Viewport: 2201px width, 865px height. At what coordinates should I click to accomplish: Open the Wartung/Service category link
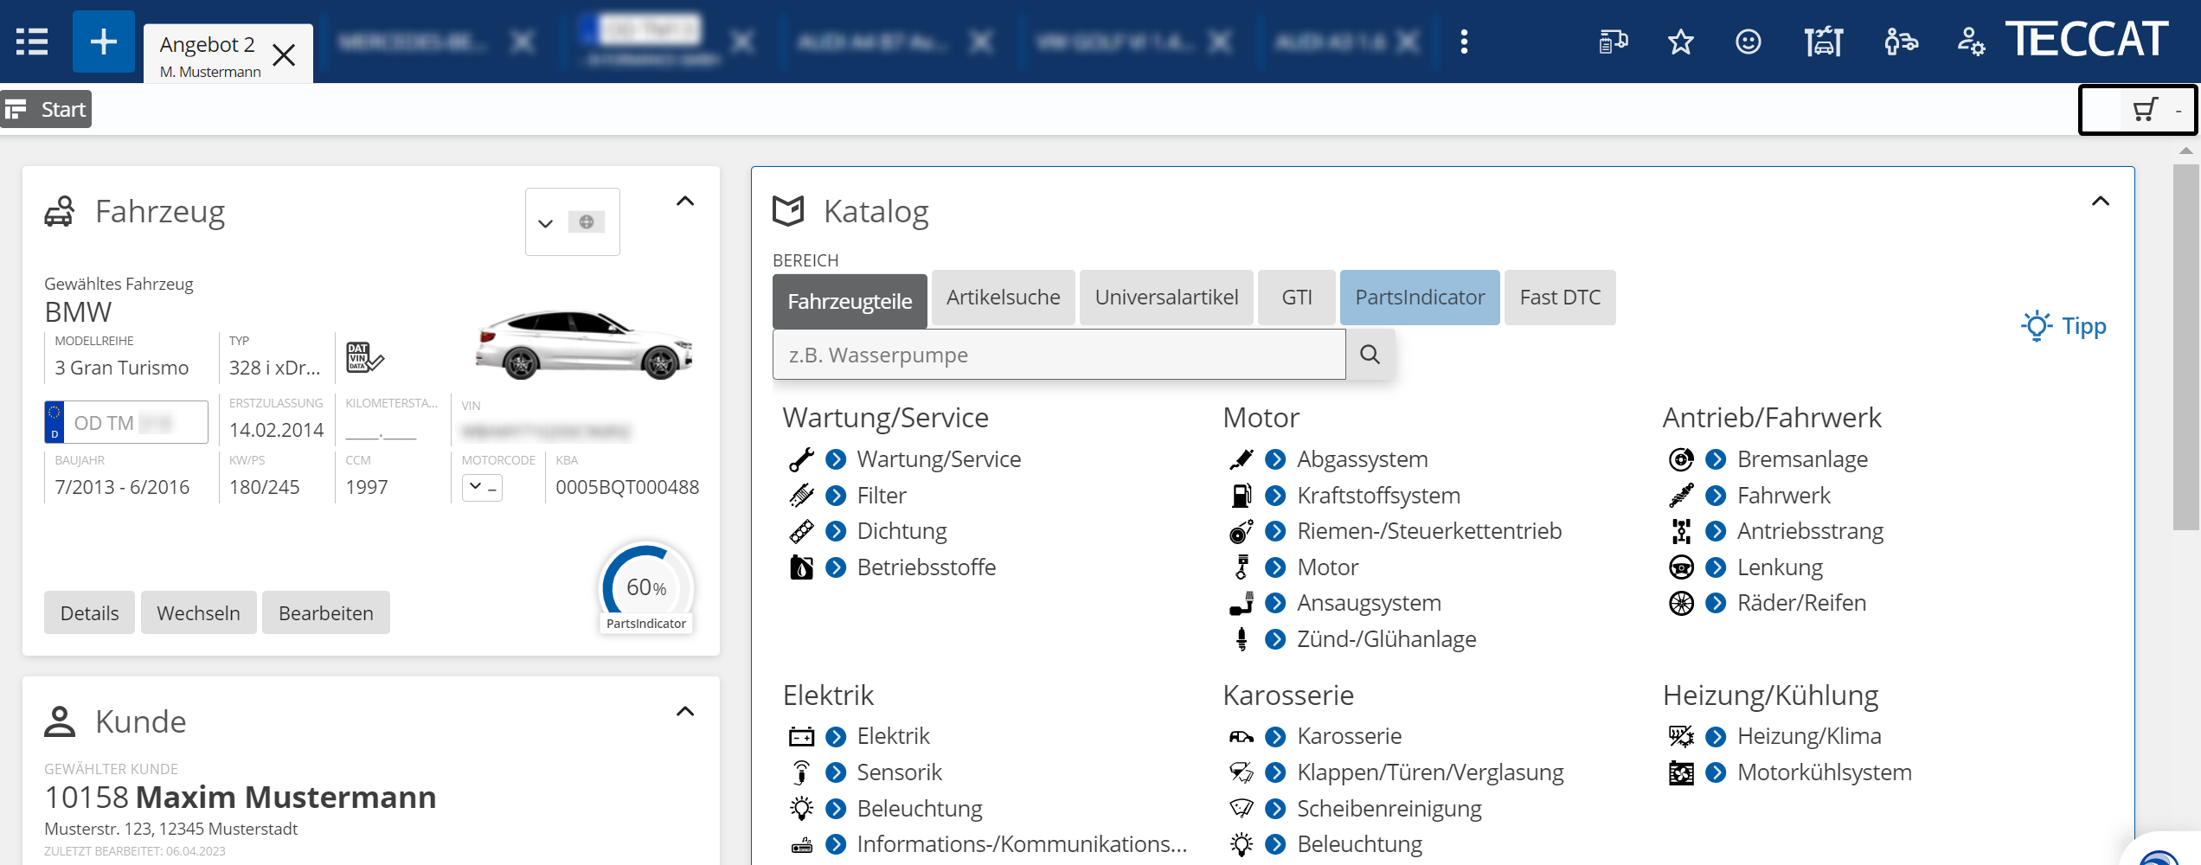(939, 459)
